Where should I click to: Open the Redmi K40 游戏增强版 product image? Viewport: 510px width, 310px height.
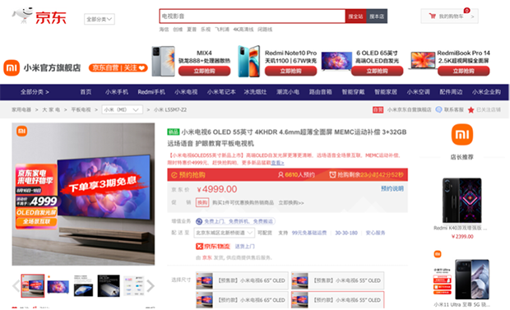click(x=461, y=200)
